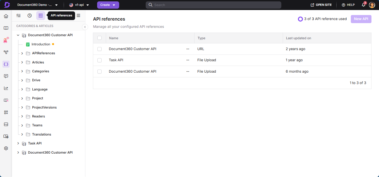379x177 pixels.
Task: Open the Drive storage icon in sidebar
Action: click(6, 124)
